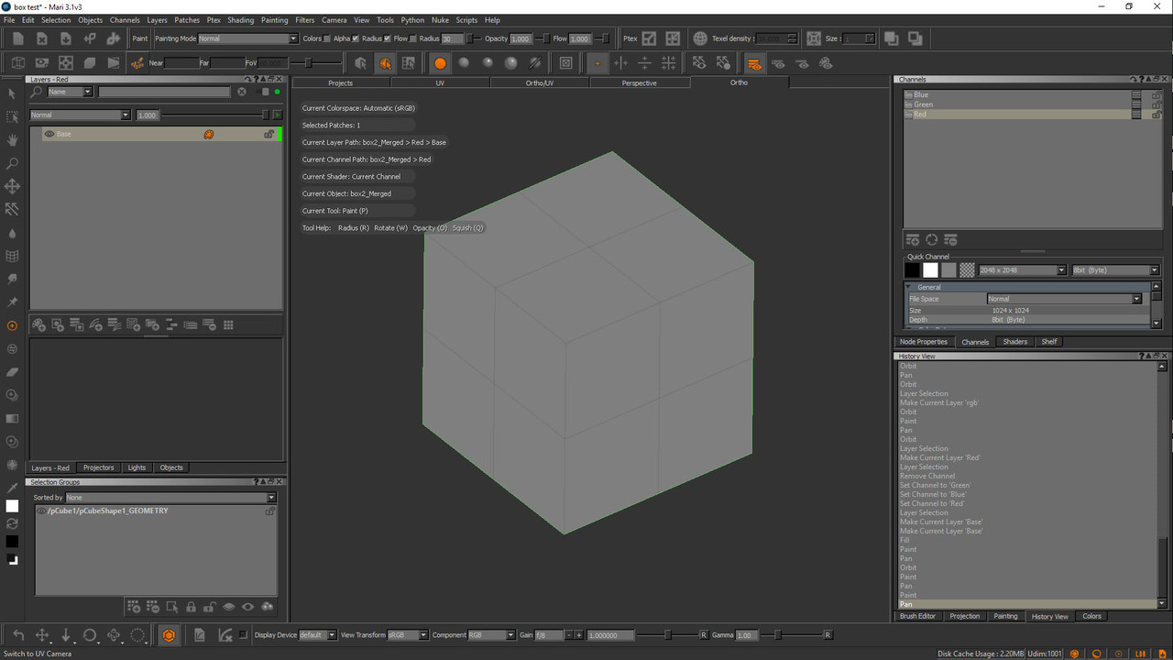Toggle lock on Blue channel

1157,94
